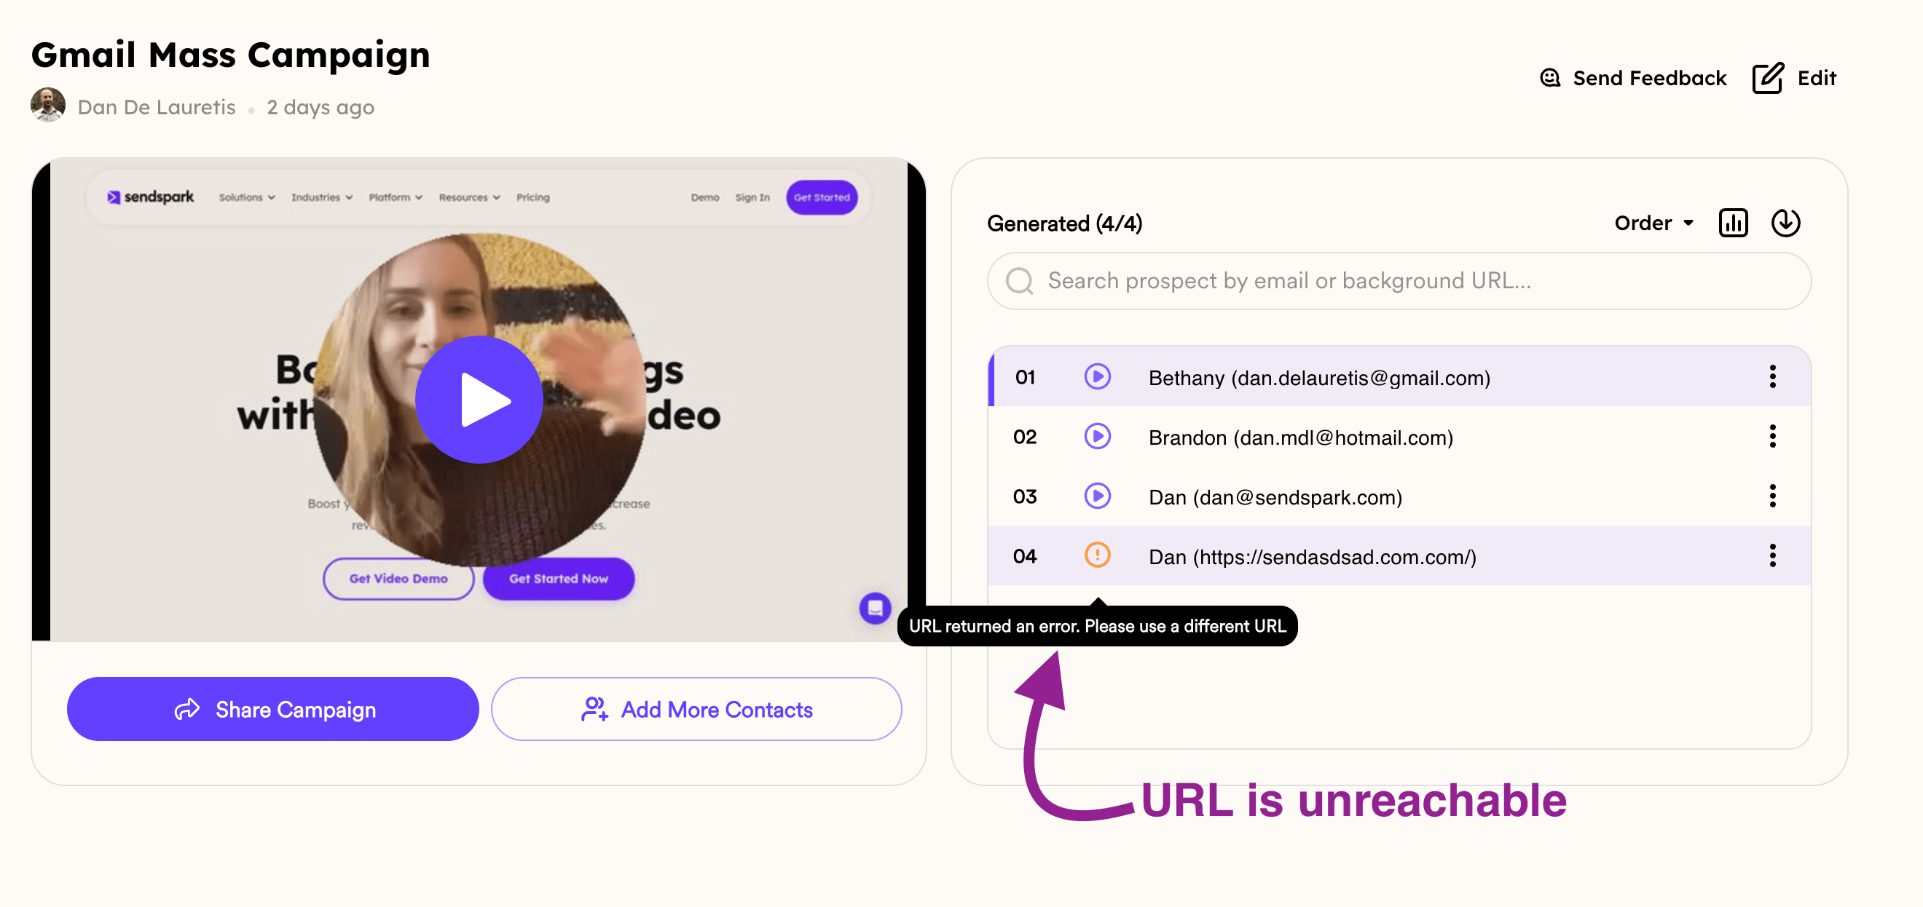This screenshot has height=907, width=1923.
Task: Open options menu for sendasdsad.com row
Action: tap(1772, 555)
